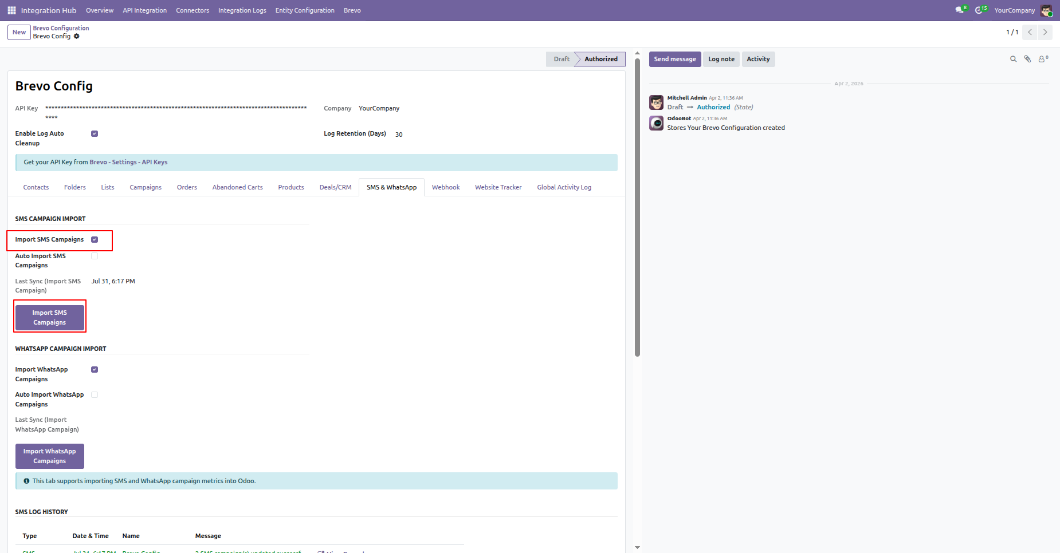This screenshot has width=1060, height=553.
Task: Enable Auto Import WhatsApp Campaigns checkbox
Action: point(95,395)
